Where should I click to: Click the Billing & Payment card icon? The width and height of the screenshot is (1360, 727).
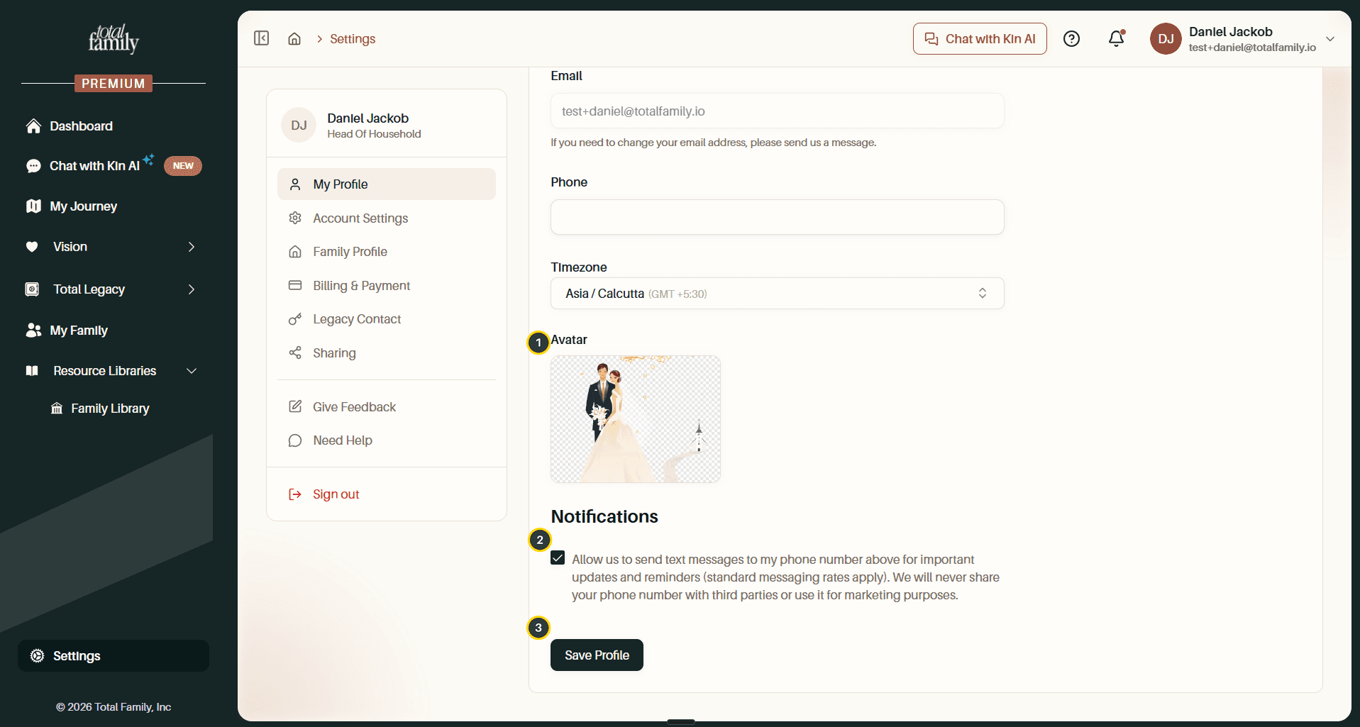point(295,286)
